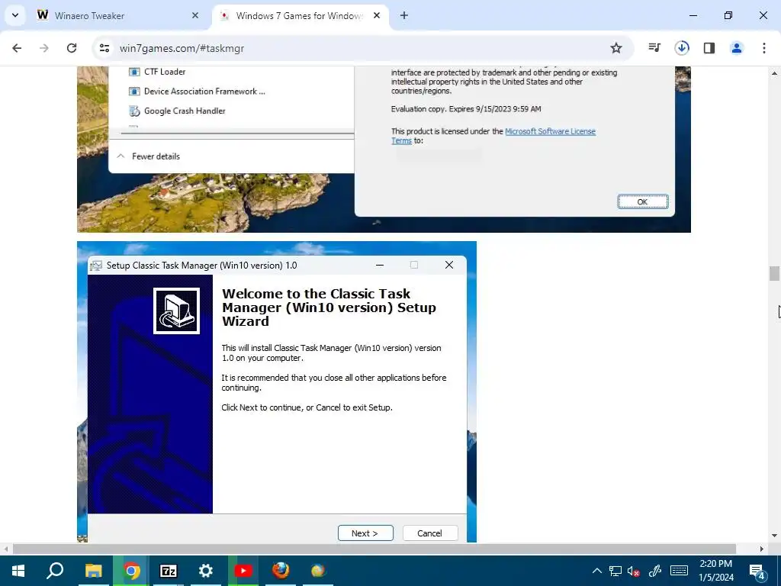Open the globe-like app icon next to Firefox
Screen dimensions: 781x586
click(x=318, y=571)
